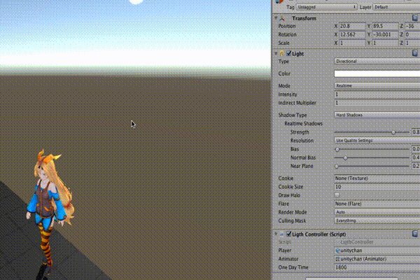Click the Rotation X field
The height and width of the screenshot is (280, 420).
352,34
